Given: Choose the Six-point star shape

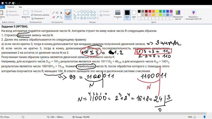Looking at the screenshot, I should click(x=85, y=18).
